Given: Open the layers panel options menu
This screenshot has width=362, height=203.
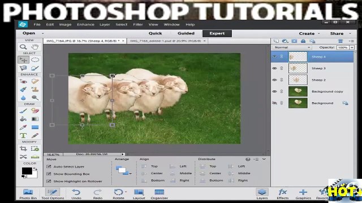Looking at the screenshot, I should pyautogui.click(x=351, y=41).
